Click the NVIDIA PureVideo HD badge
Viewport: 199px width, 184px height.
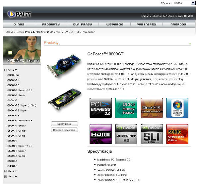126,134
